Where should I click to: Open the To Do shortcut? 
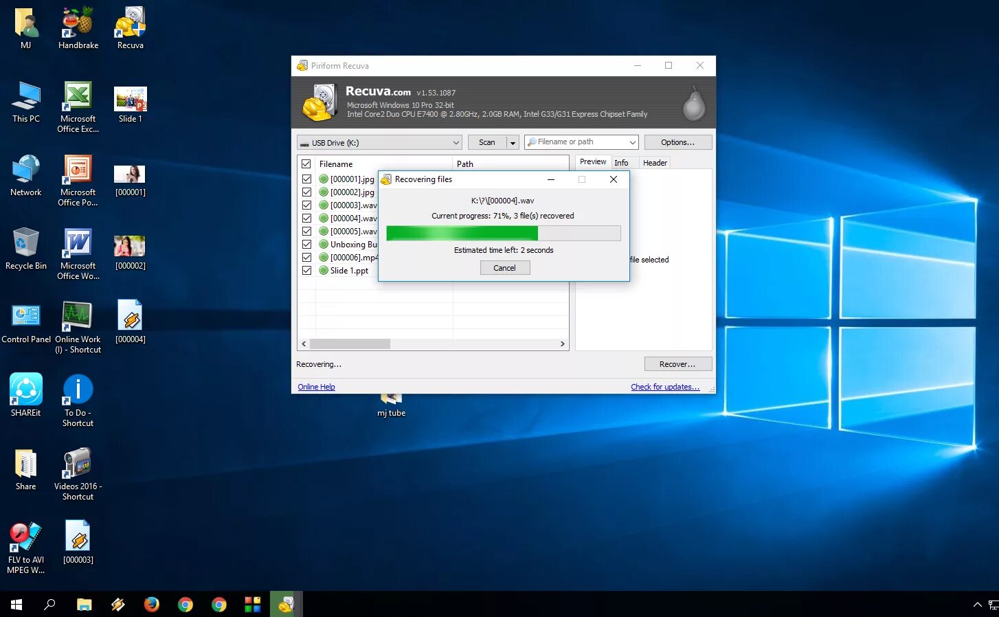[78, 401]
